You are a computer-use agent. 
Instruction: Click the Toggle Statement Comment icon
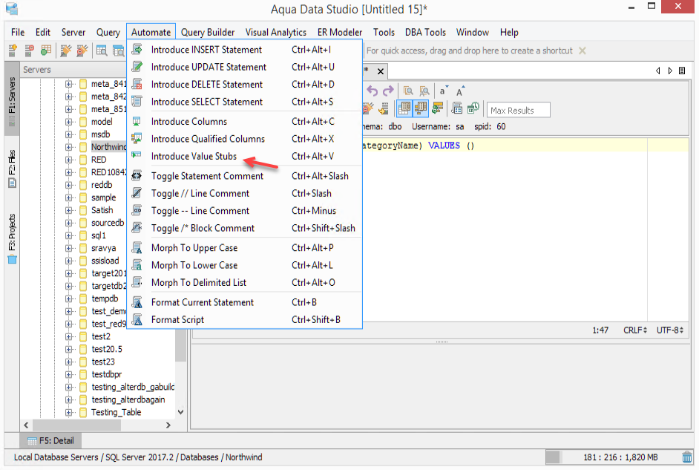137,176
